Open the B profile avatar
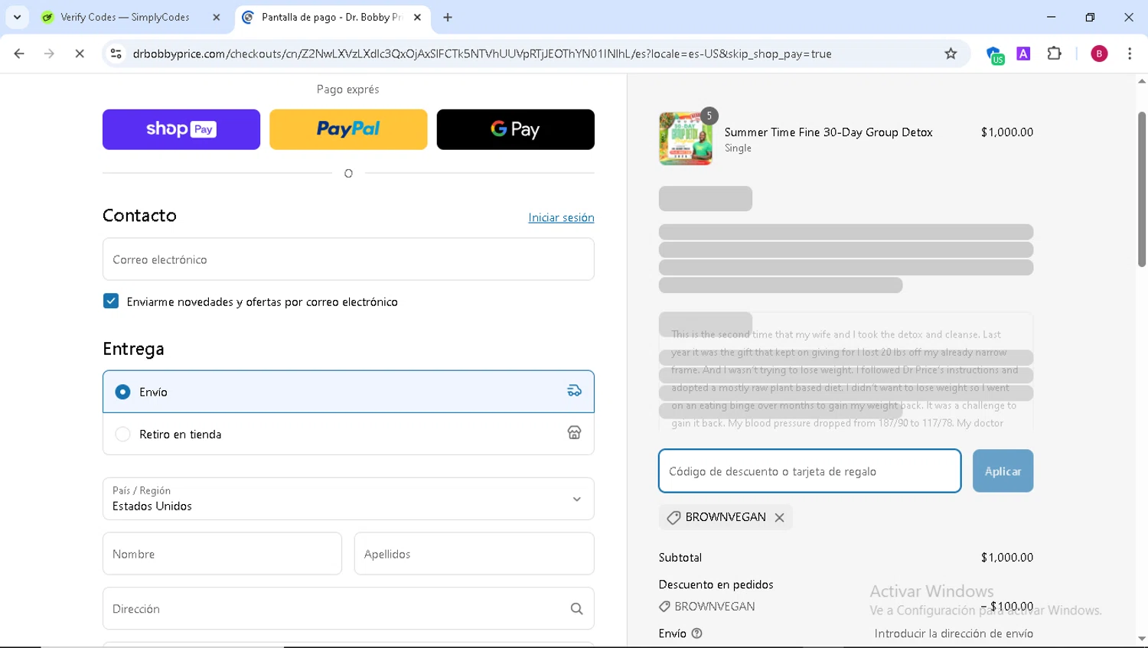The image size is (1148, 648). 1099,54
